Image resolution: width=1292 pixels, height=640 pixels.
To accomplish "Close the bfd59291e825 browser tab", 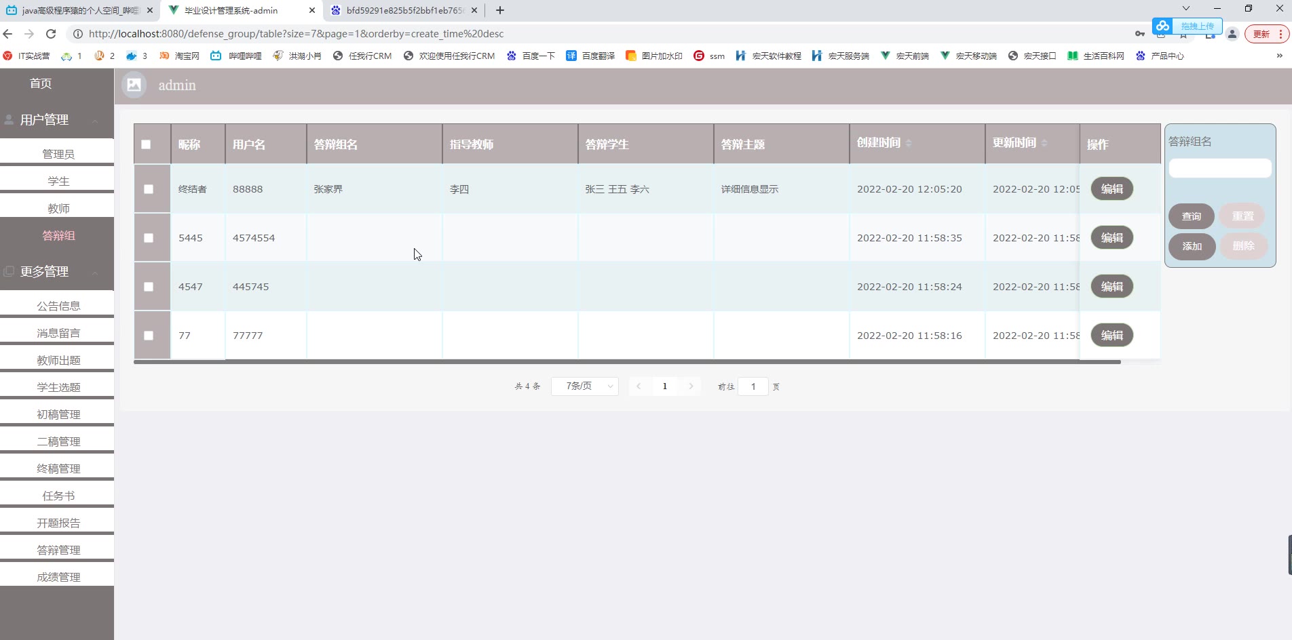I will pos(474,10).
